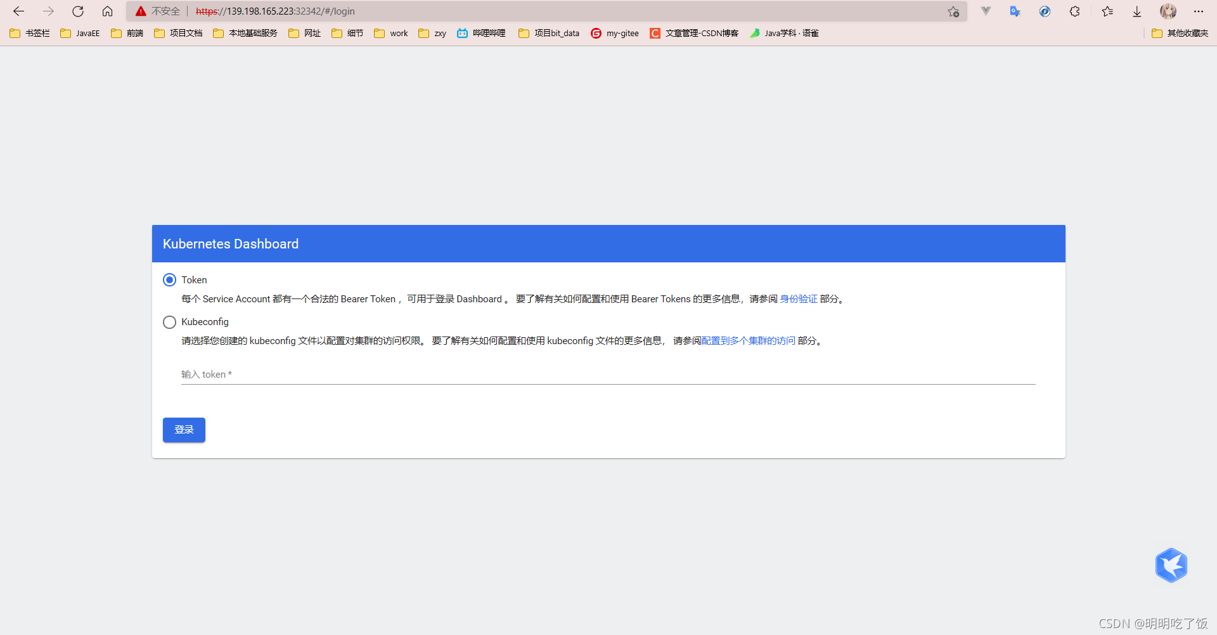Open the work bookmark folder
The width and height of the screenshot is (1217, 635).
(391, 33)
